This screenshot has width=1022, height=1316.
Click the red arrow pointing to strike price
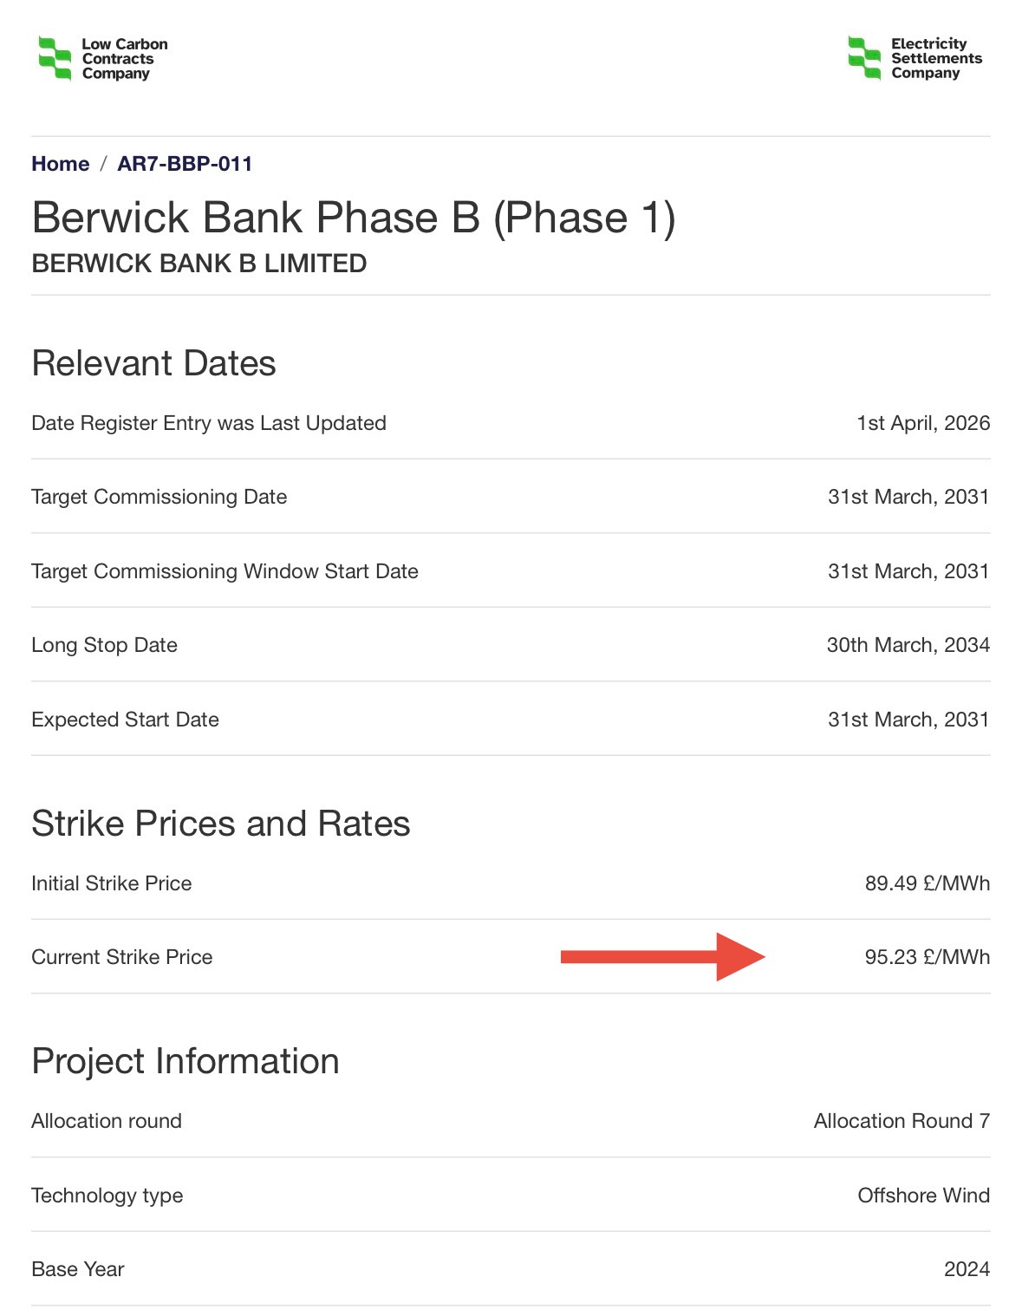pos(662,957)
